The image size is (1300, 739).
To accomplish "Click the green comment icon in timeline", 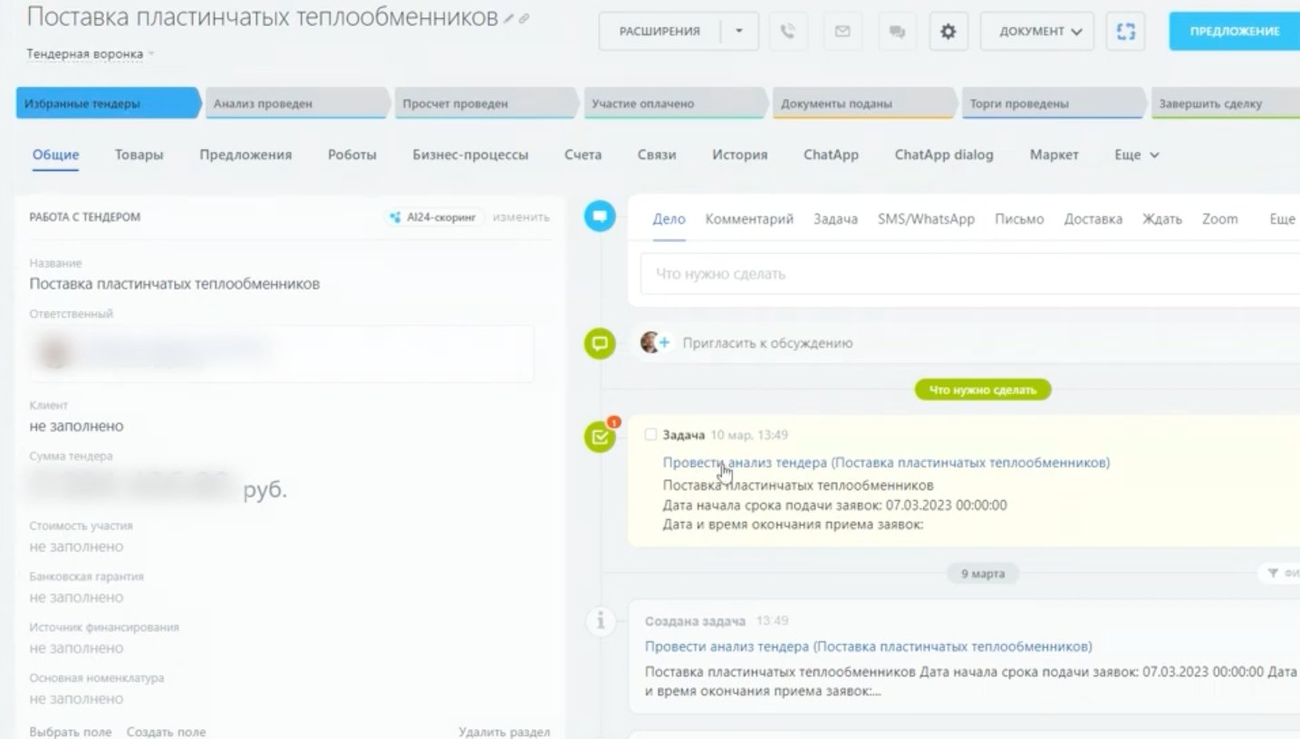I will 599,343.
